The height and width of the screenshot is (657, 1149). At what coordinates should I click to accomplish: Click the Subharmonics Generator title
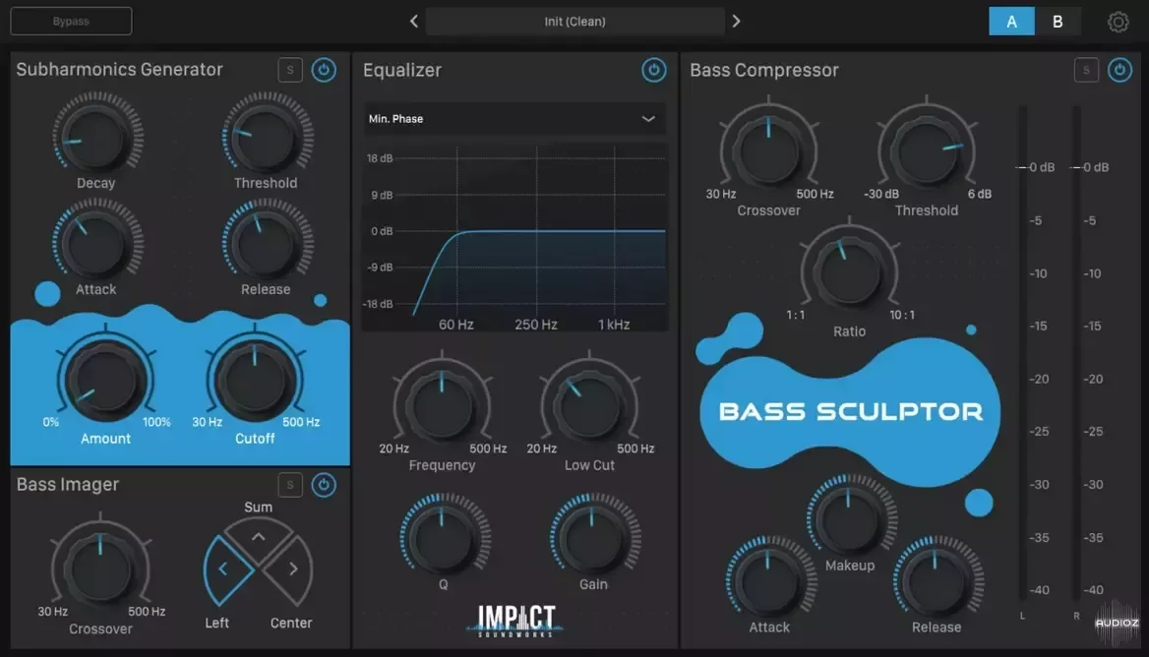pyautogui.click(x=119, y=70)
